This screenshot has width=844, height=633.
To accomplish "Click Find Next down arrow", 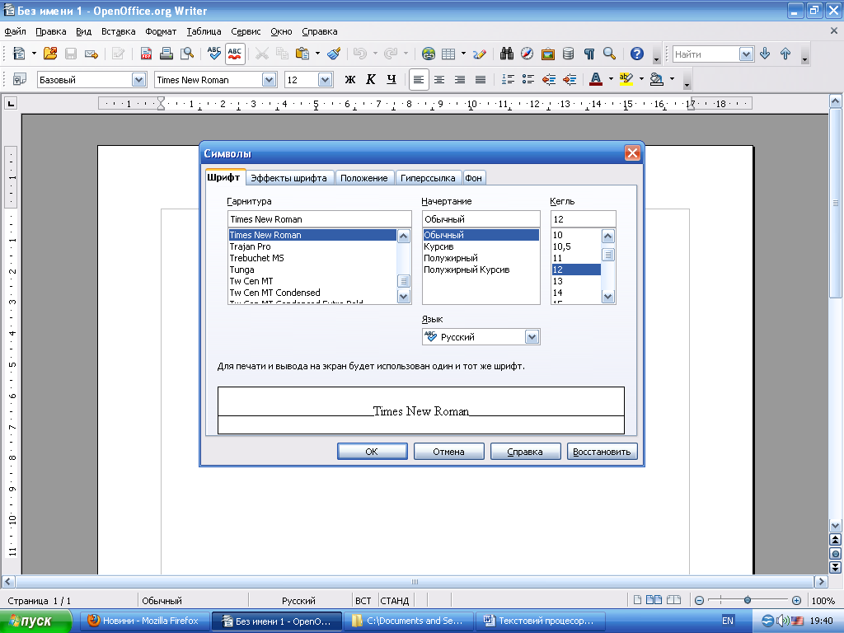I will (x=764, y=54).
